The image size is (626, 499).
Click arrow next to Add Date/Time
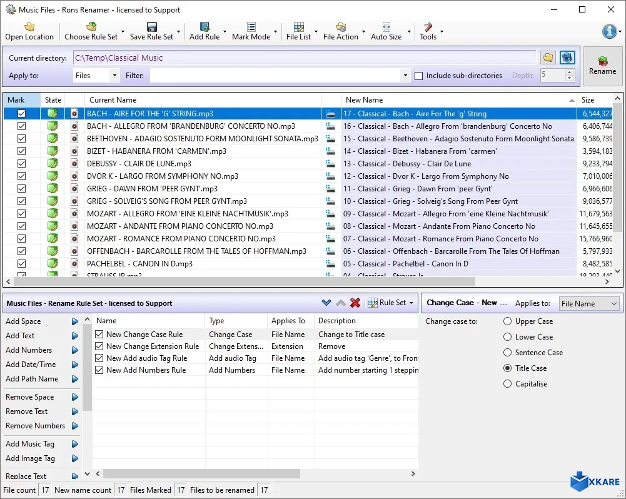coord(74,365)
